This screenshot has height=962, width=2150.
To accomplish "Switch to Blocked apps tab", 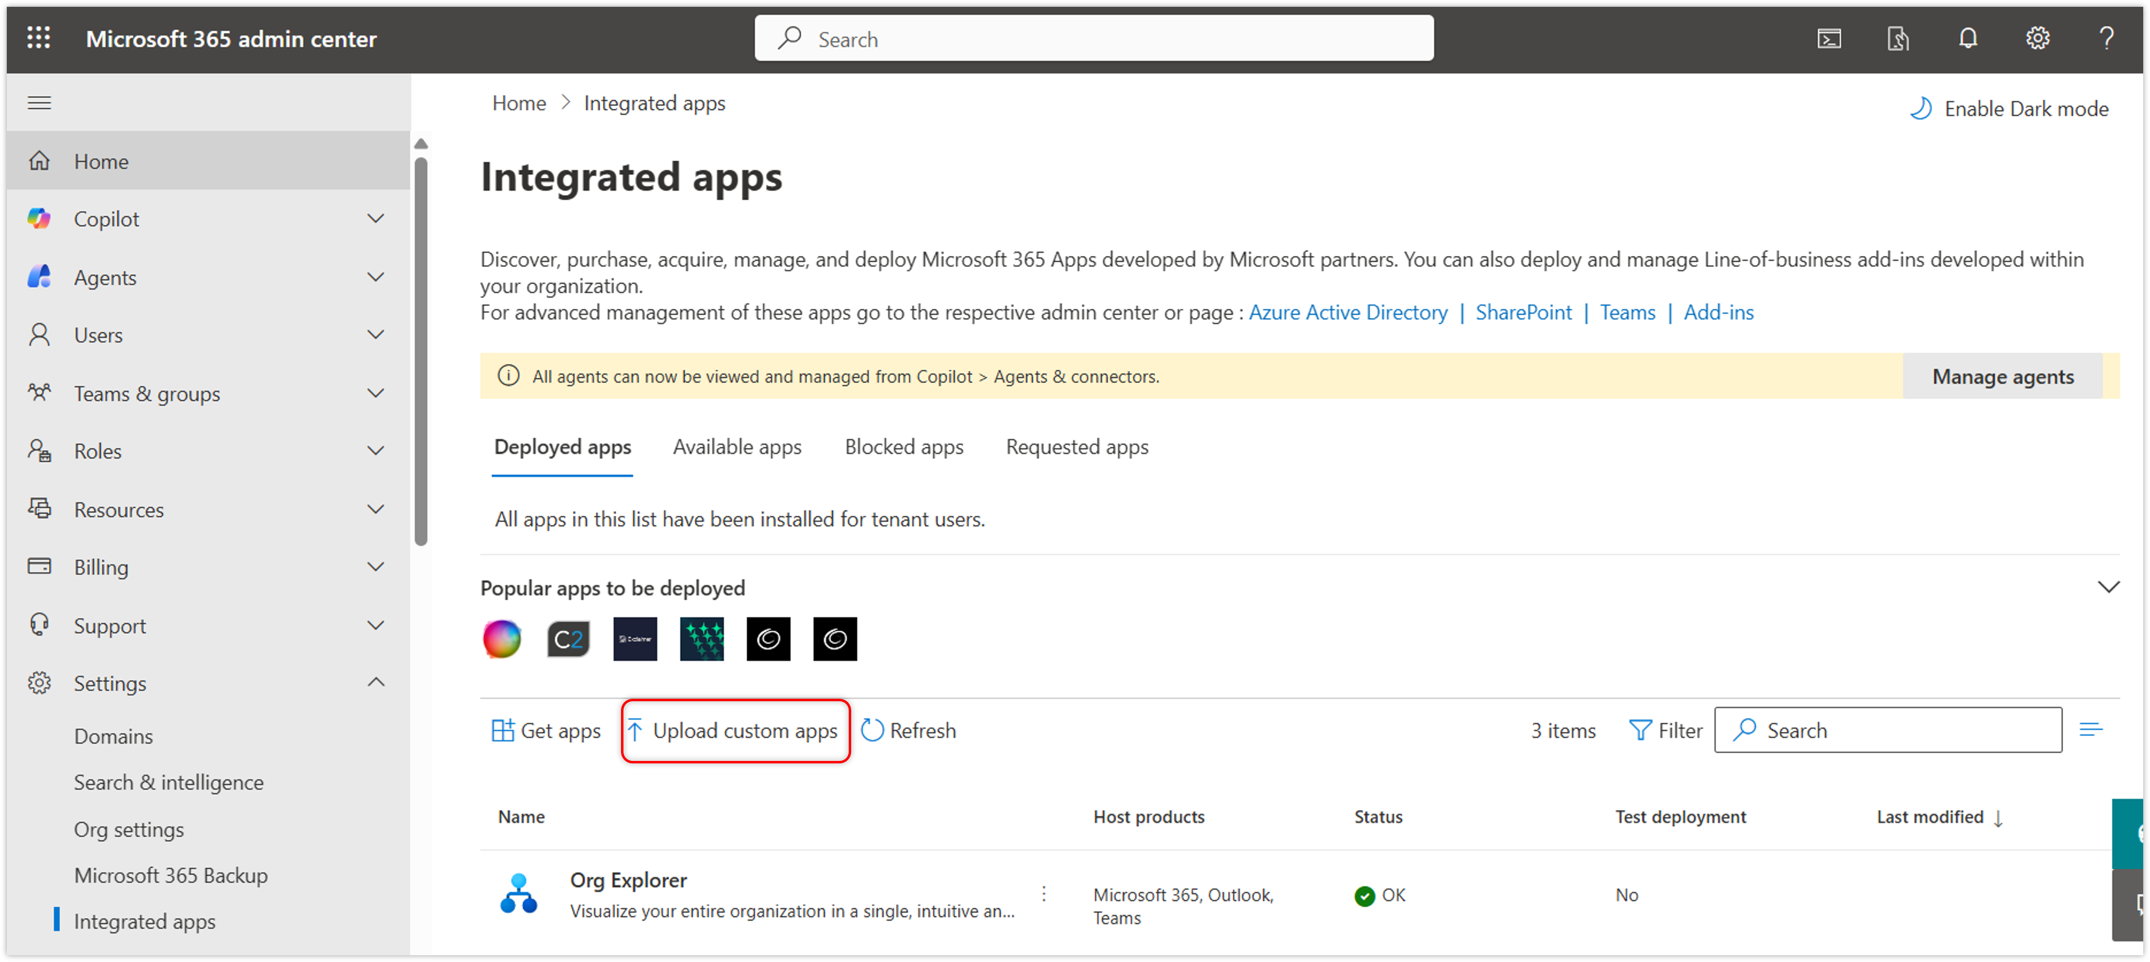I will [904, 448].
